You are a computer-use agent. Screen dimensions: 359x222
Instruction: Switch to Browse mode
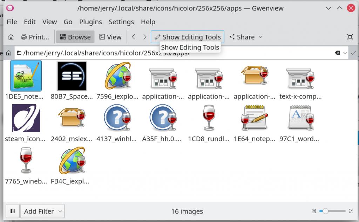[x=75, y=37]
